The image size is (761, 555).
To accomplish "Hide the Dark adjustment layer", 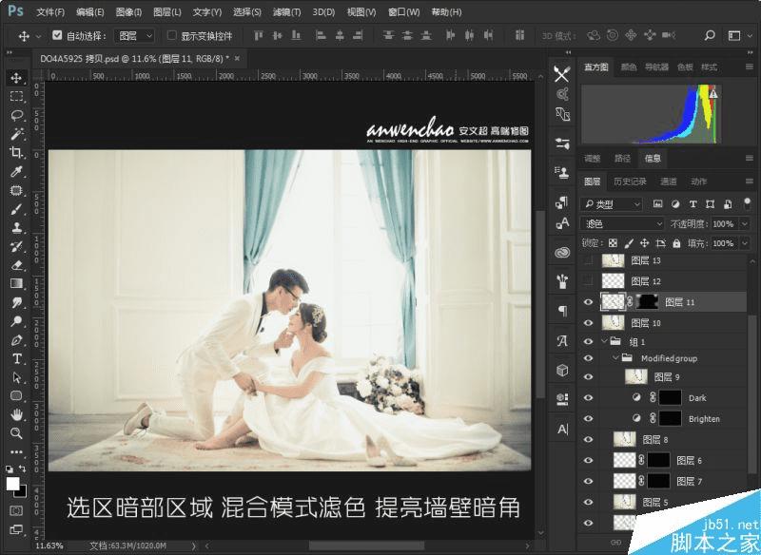I will click(x=588, y=397).
